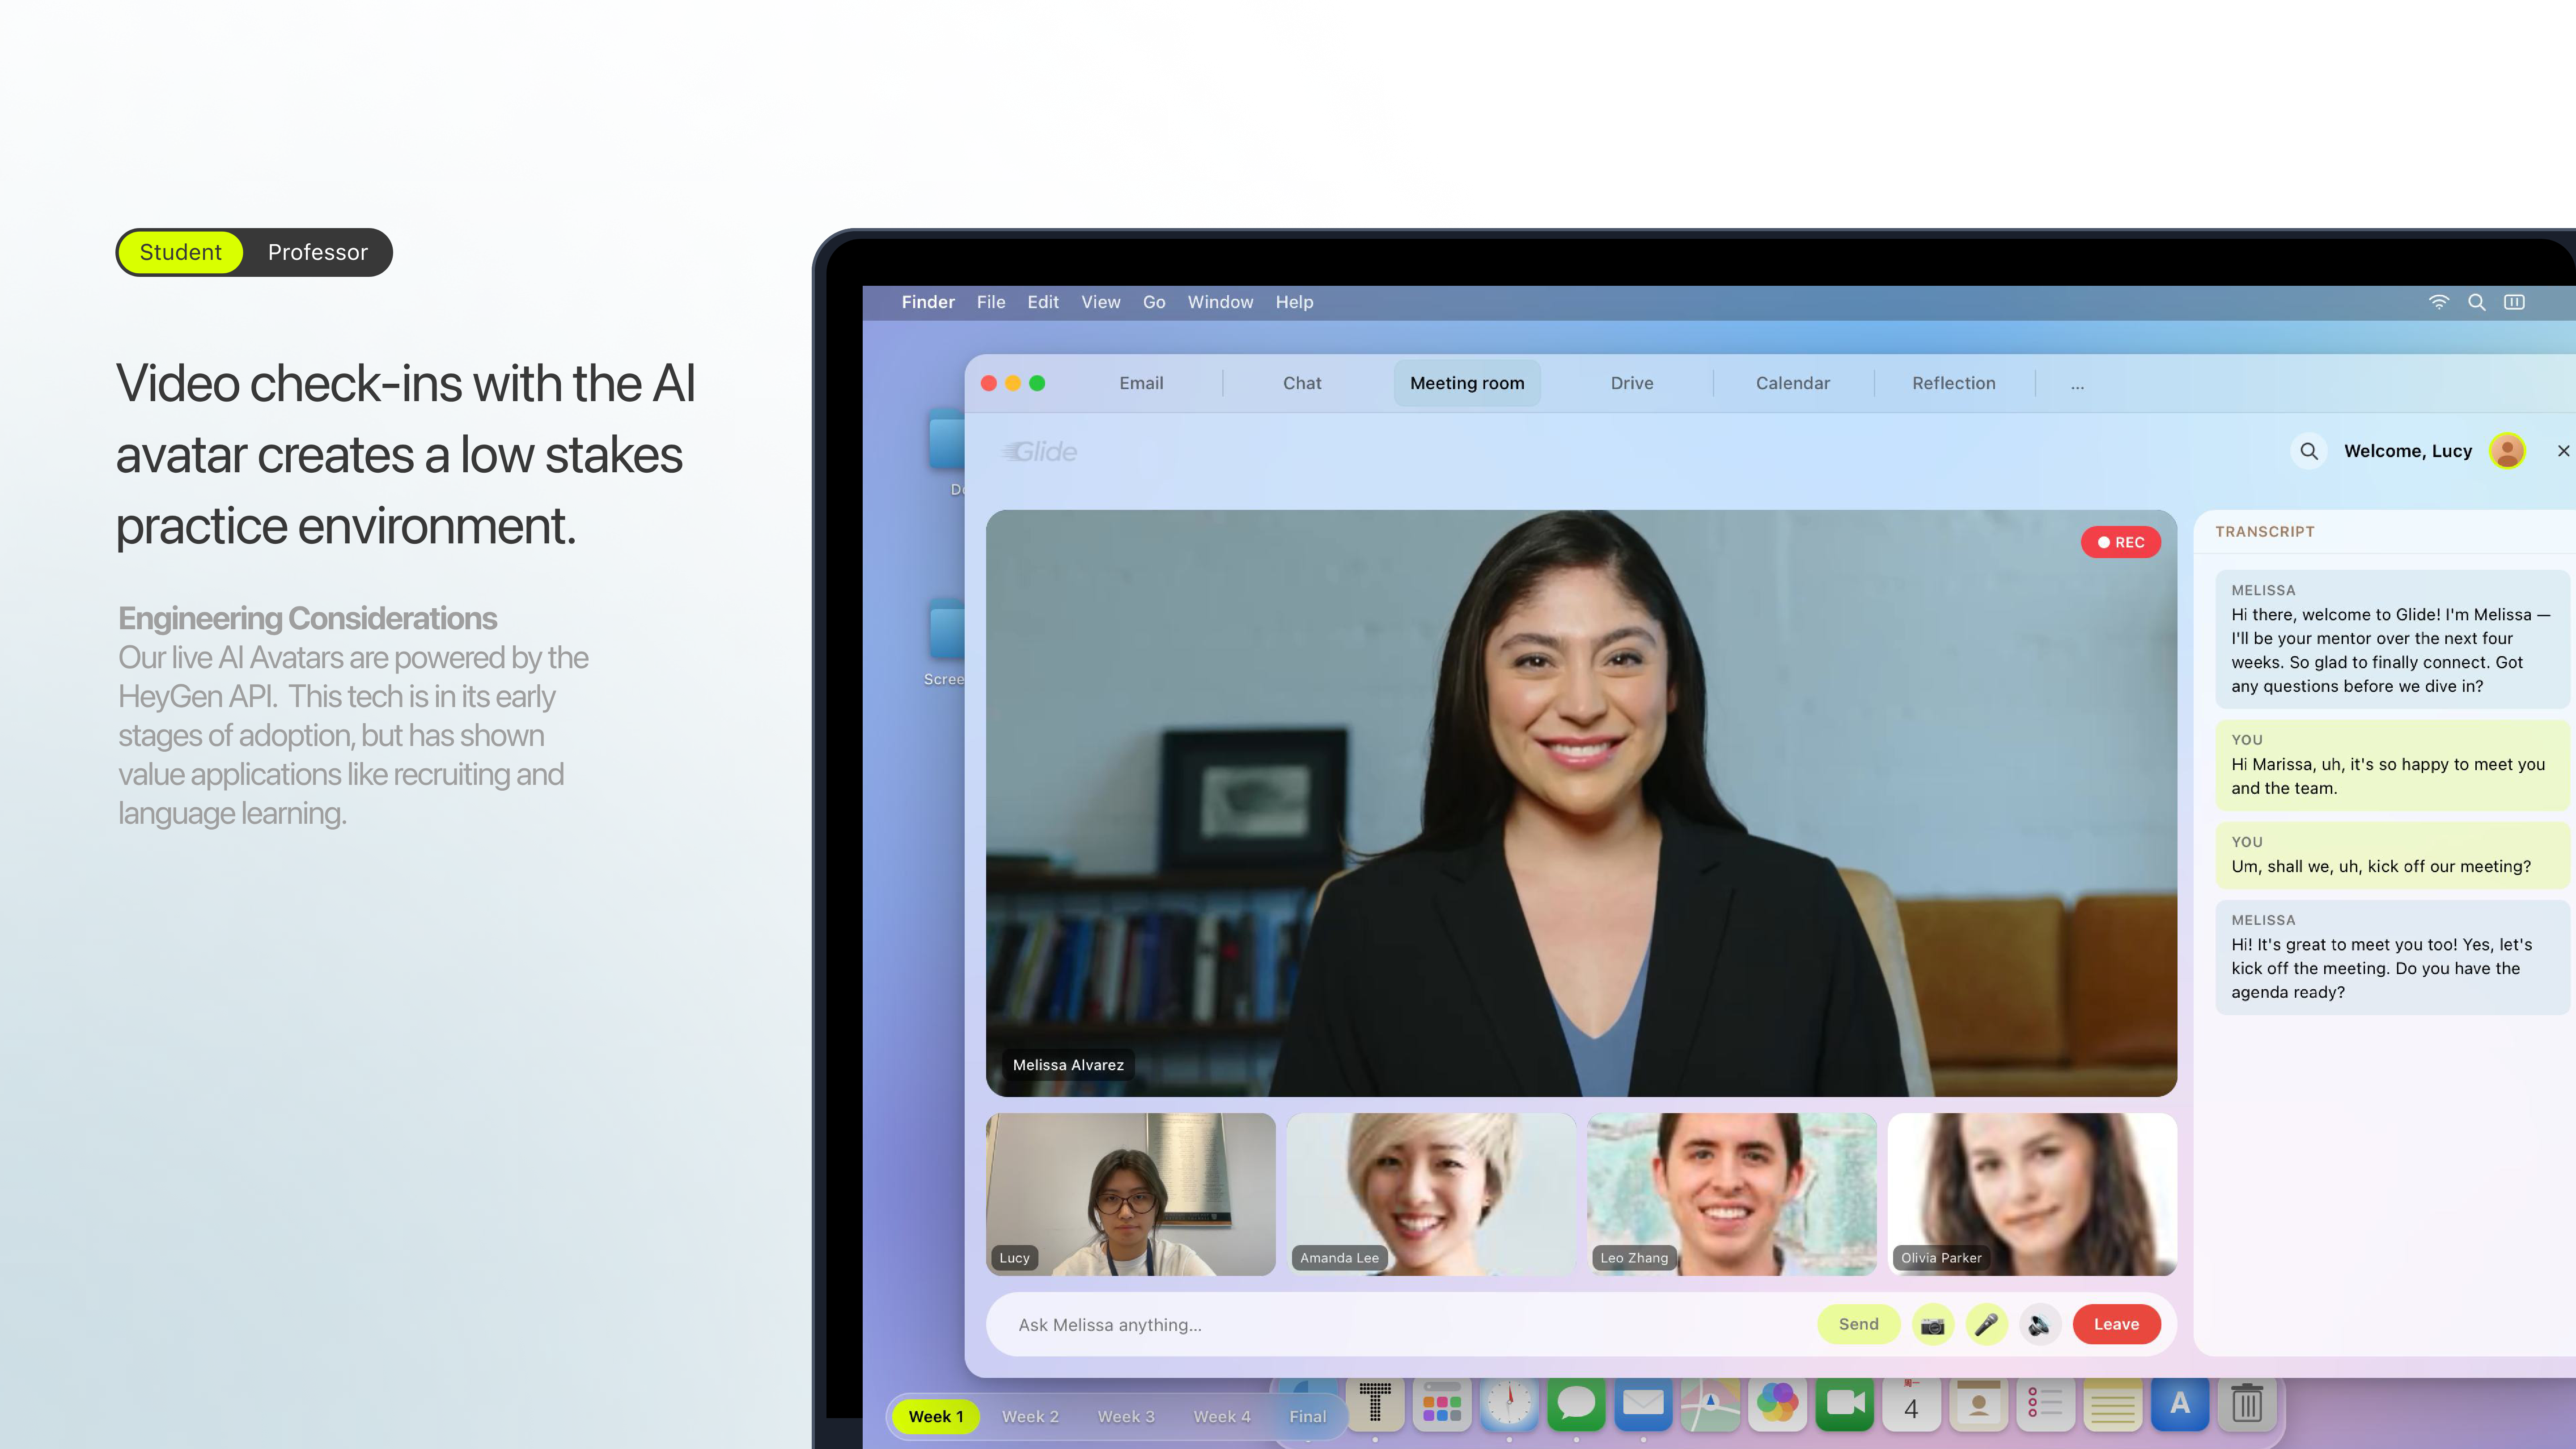Toggle the camera icon in meeting controls
The image size is (2576, 1449).
click(x=1932, y=1325)
